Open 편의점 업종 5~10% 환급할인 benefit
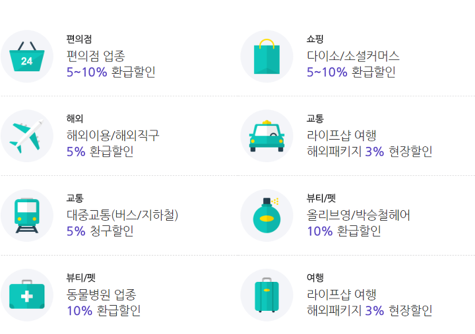 (x=111, y=64)
